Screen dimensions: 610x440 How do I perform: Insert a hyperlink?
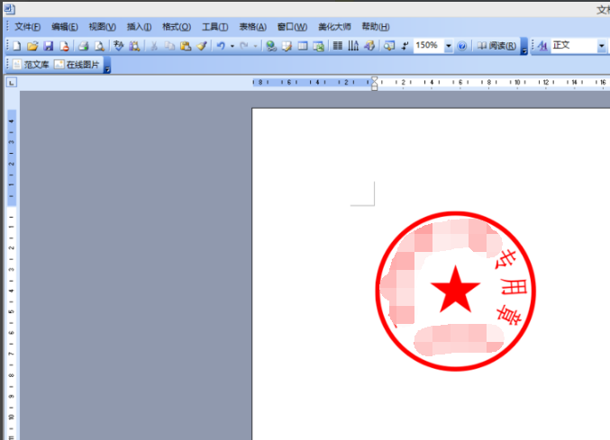(271, 46)
